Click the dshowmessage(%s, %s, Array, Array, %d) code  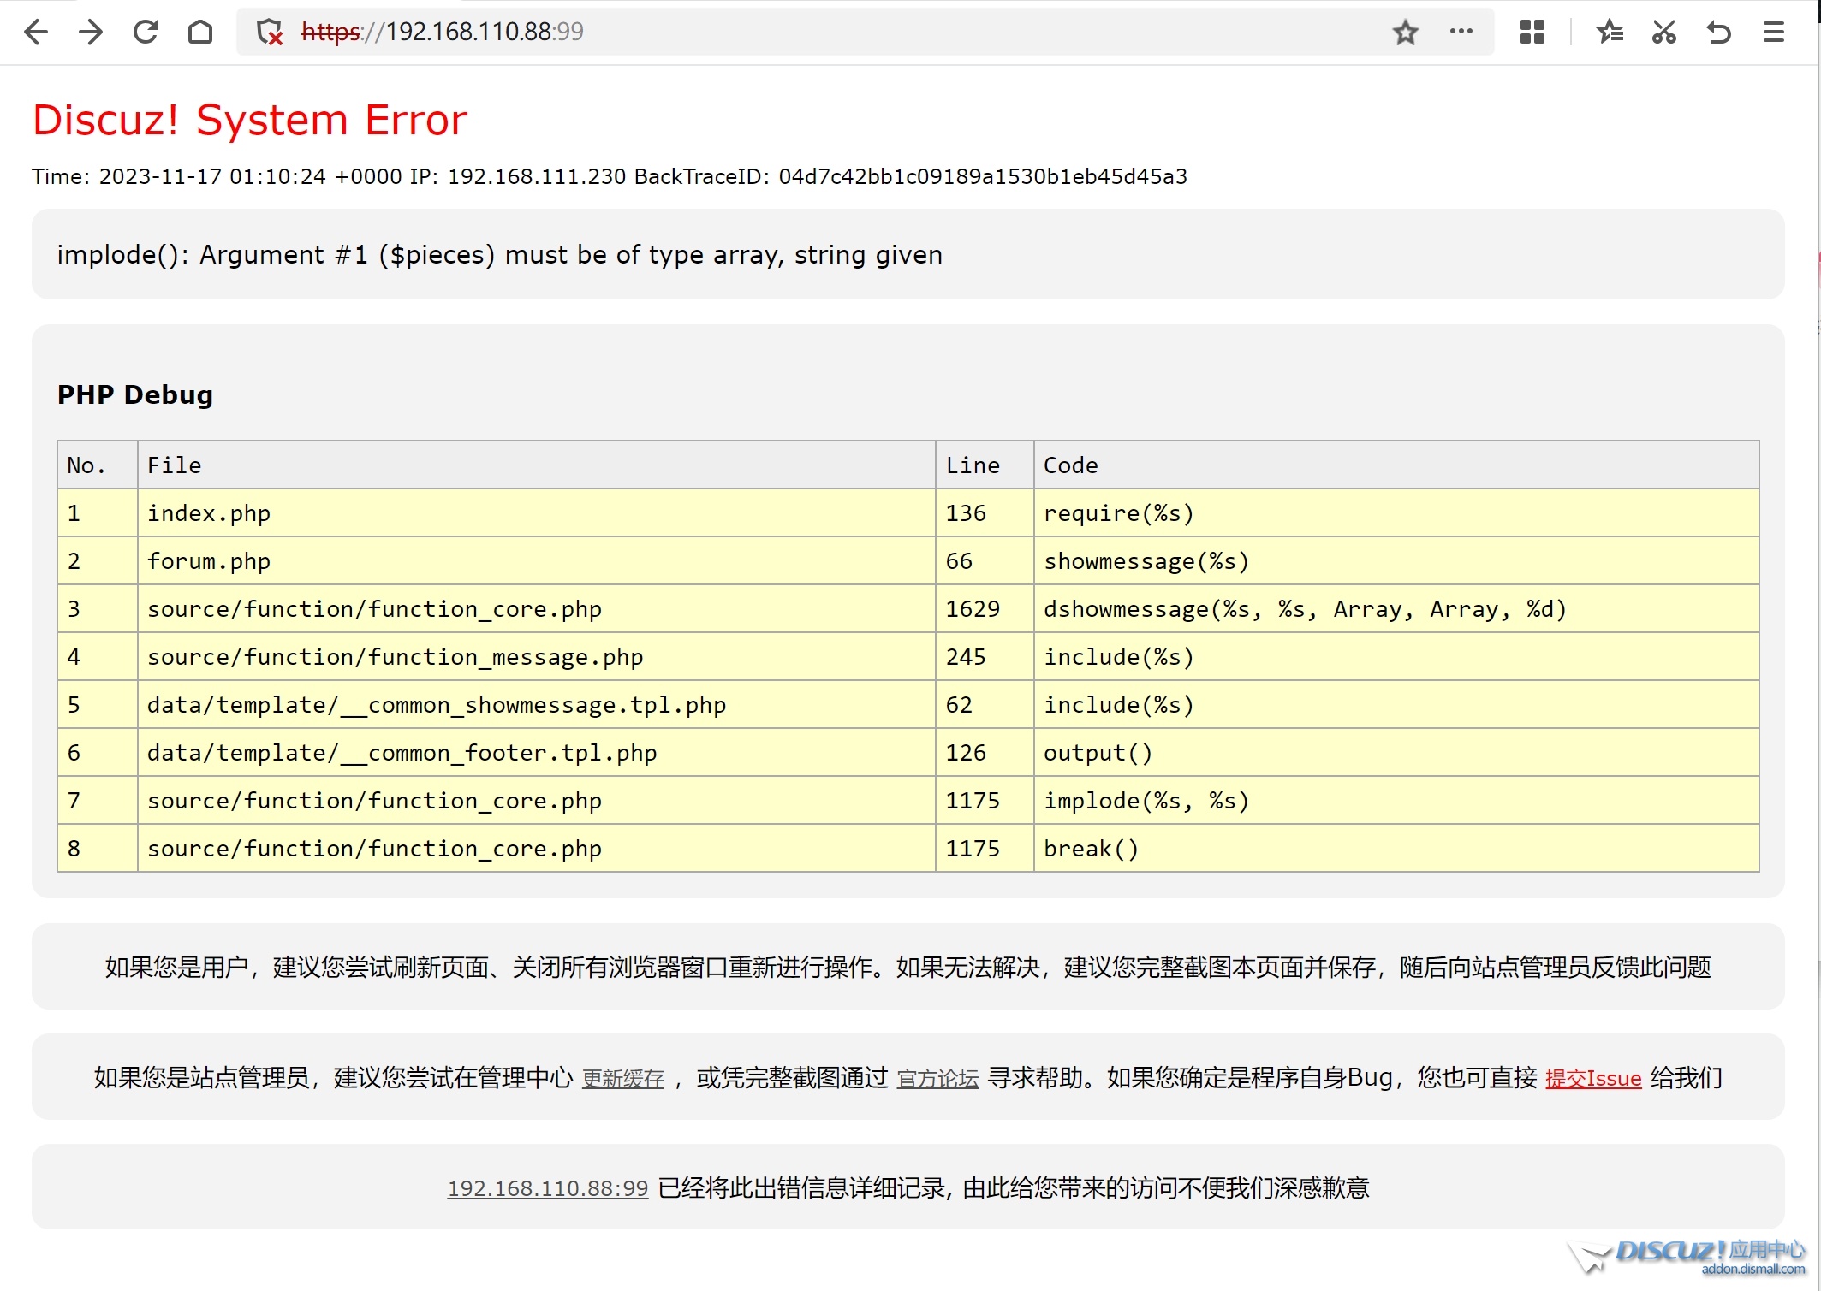[x=1305, y=609]
